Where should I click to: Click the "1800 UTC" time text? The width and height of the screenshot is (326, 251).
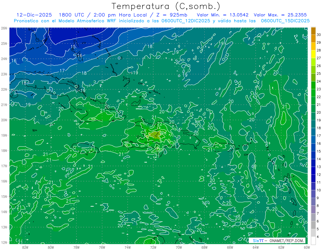click(71, 15)
